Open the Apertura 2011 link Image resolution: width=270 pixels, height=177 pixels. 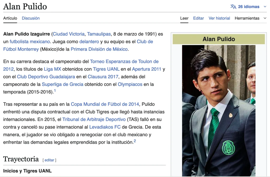point(147,69)
